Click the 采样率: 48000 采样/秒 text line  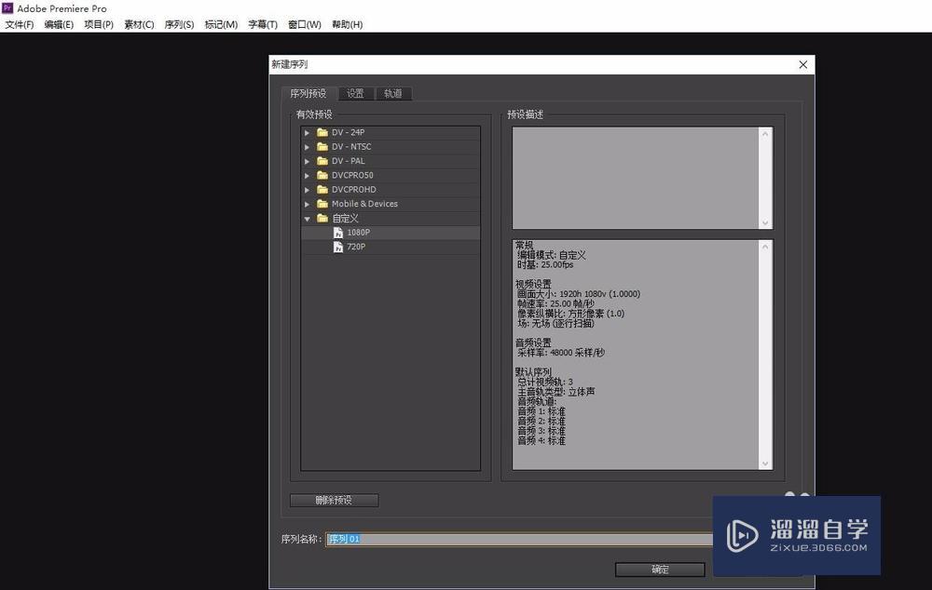pos(560,353)
